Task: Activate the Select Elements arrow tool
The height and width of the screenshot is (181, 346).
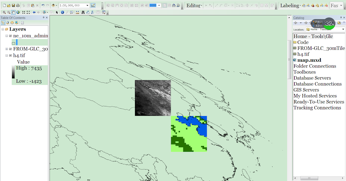Action: [x=57, y=12]
